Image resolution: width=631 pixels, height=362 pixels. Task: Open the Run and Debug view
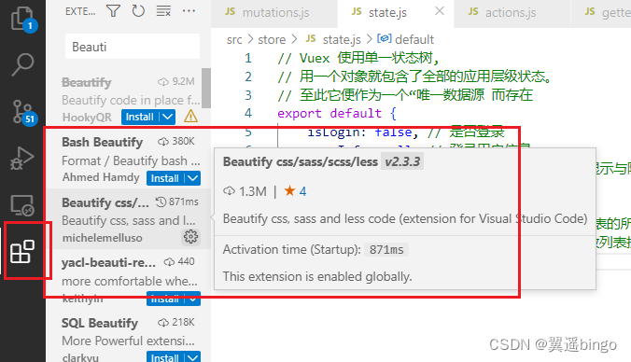[x=22, y=158]
